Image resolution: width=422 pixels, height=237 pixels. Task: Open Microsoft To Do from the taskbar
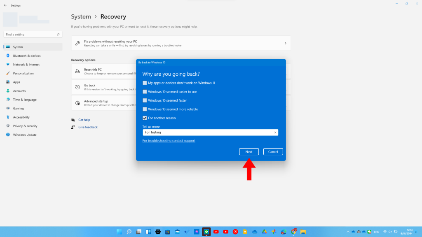(187, 232)
